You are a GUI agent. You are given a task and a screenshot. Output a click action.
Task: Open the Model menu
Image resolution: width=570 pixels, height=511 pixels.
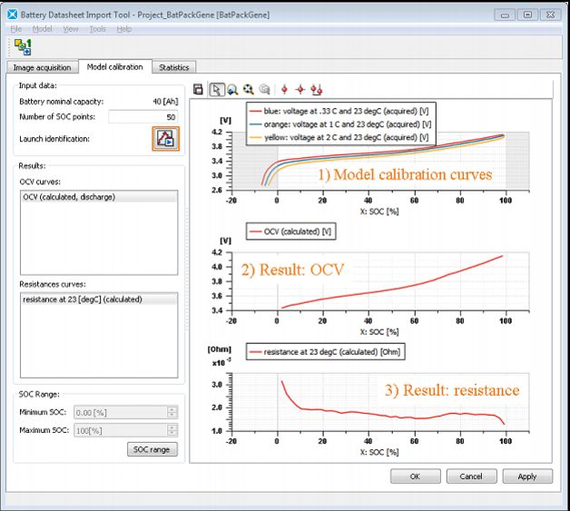pos(42,29)
